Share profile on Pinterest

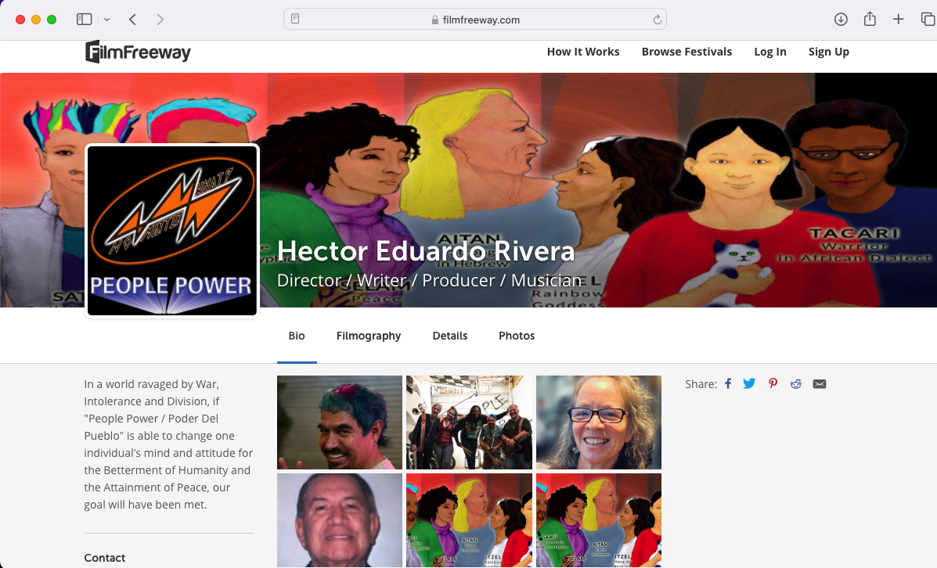coord(773,383)
